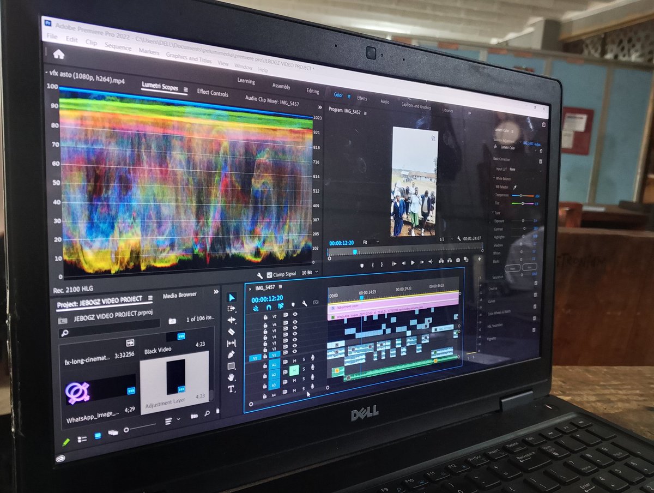Toggle the Basic Correction checkbox
This screenshot has height=493, width=654.
click(540, 161)
